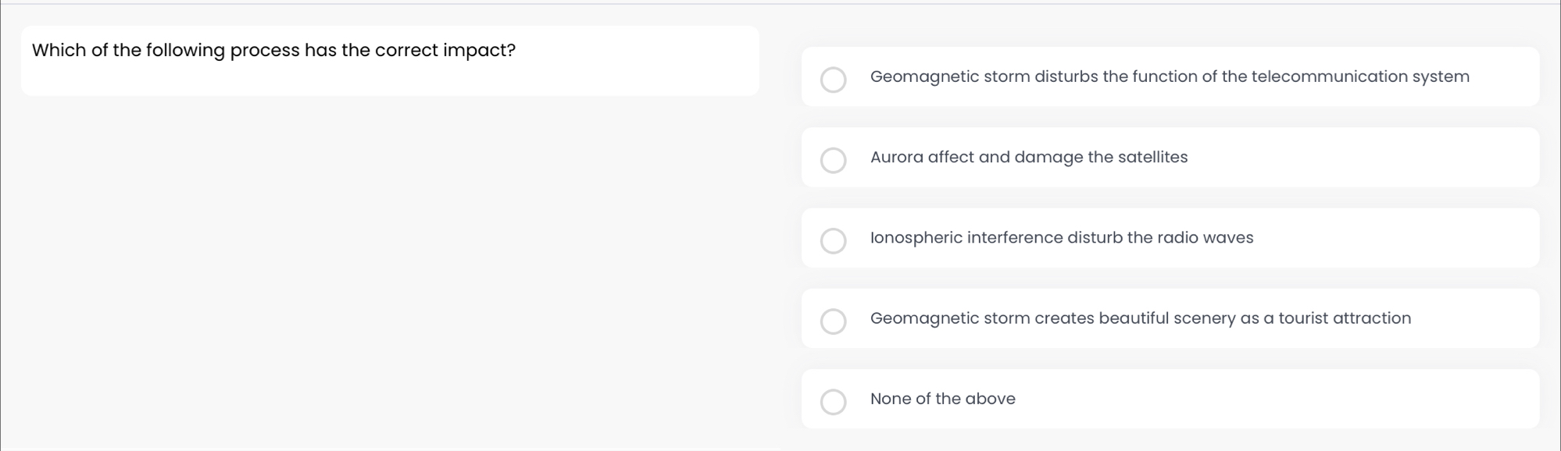Select the 'None of the above' radio button

click(x=833, y=401)
